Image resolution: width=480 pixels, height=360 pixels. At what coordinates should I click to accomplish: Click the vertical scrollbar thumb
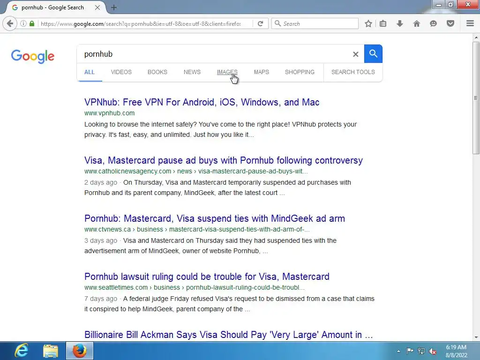pyautogui.click(x=476, y=98)
